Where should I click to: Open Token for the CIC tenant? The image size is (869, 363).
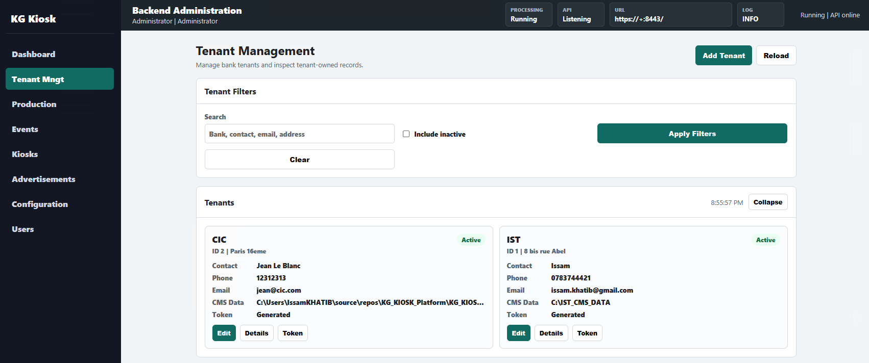pyautogui.click(x=293, y=333)
